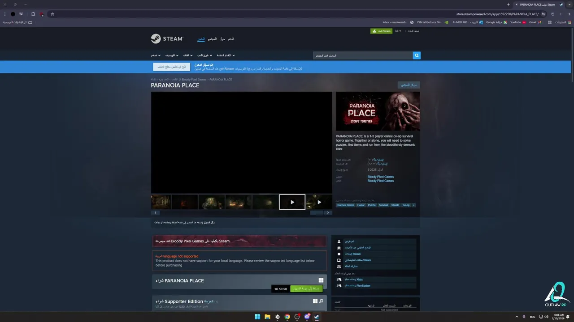Open the About item in Steam header menu

coord(222,39)
